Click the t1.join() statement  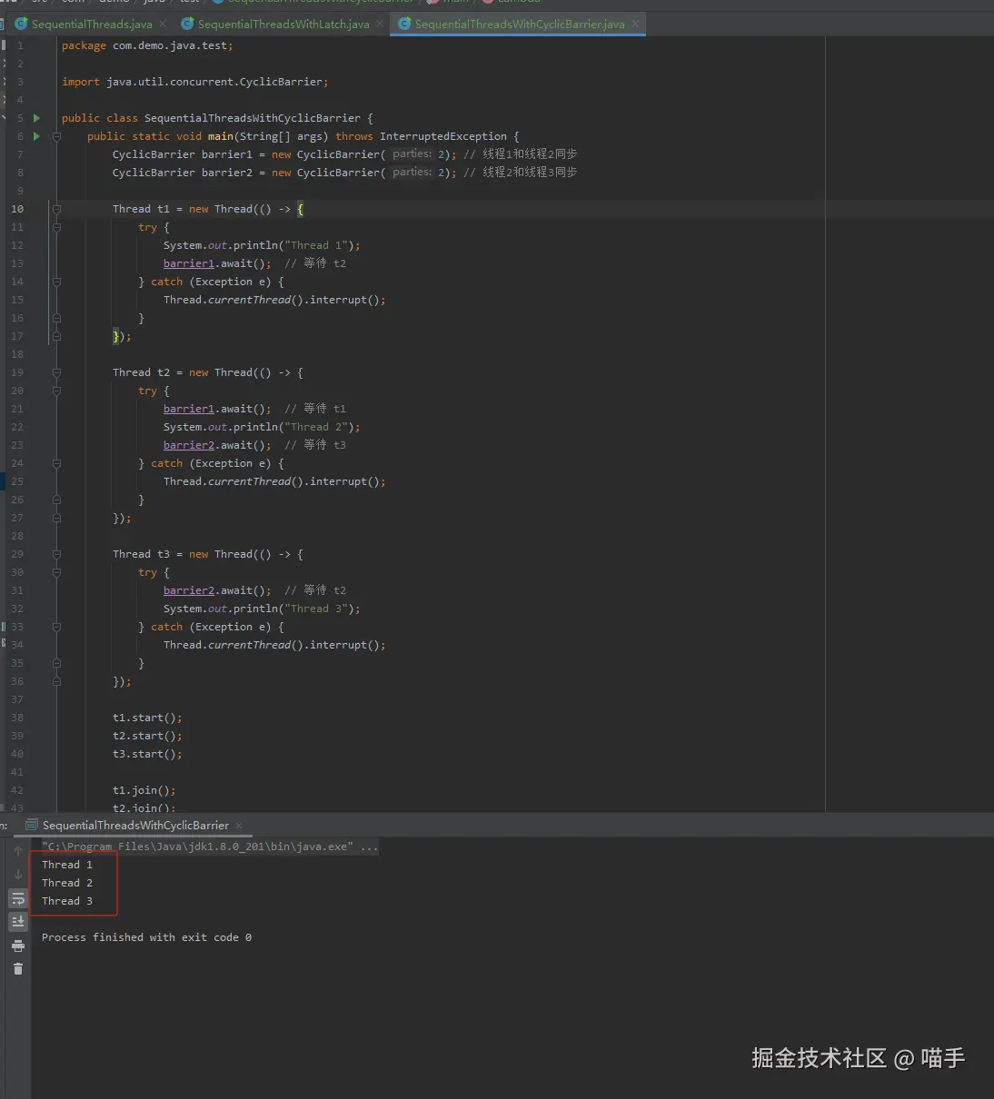(144, 790)
